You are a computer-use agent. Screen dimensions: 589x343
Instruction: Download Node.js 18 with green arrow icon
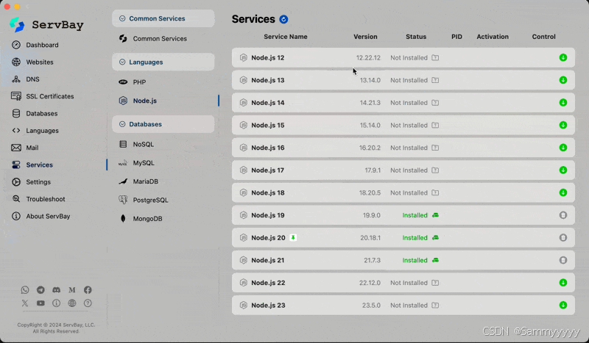coord(562,192)
